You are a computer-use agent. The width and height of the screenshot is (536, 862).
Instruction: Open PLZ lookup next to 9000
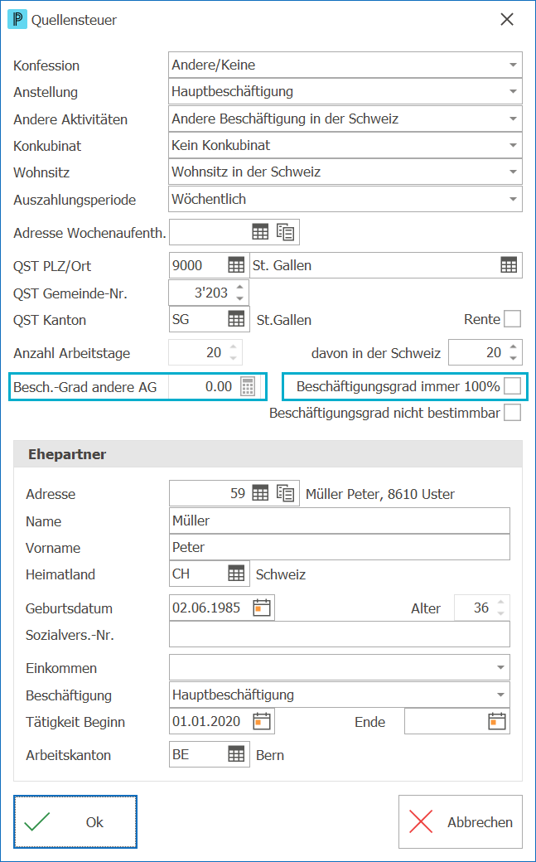(x=236, y=265)
